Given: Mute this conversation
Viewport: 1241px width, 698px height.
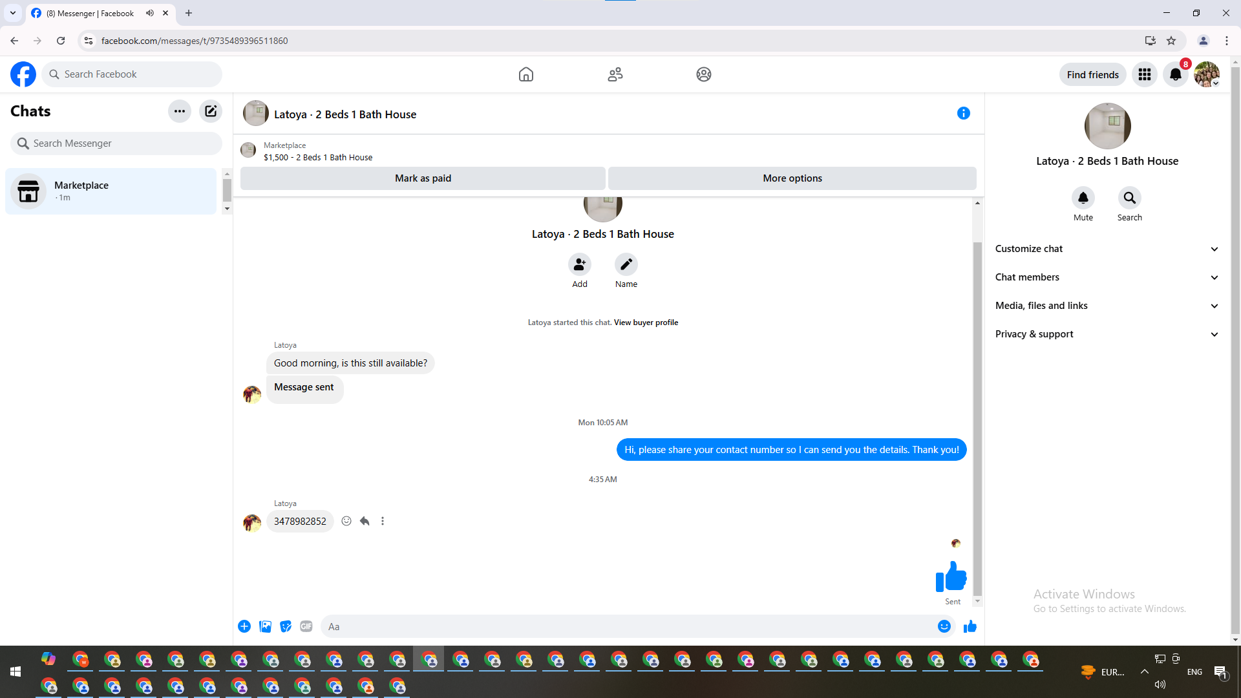Looking at the screenshot, I should click(1083, 198).
